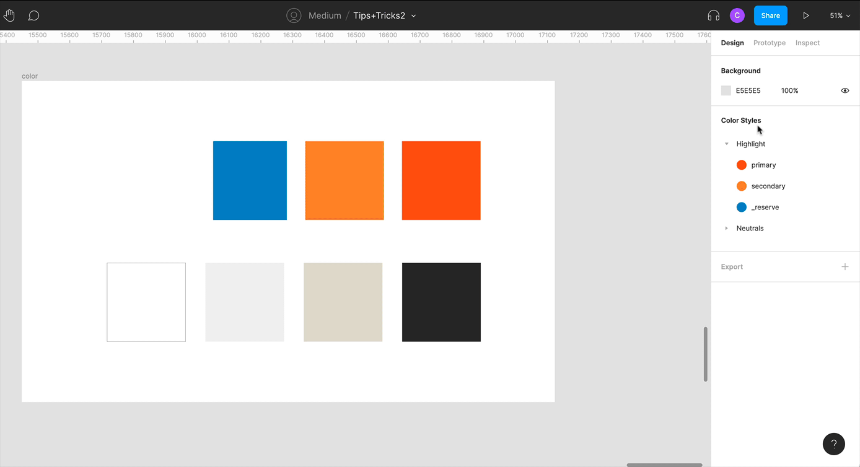Select the Comment tool

tap(34, 15)
